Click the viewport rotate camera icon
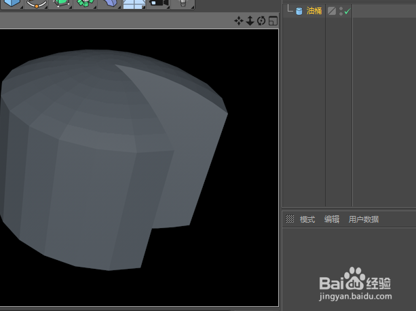The image size is (416, 311). (x=261, y=20)
